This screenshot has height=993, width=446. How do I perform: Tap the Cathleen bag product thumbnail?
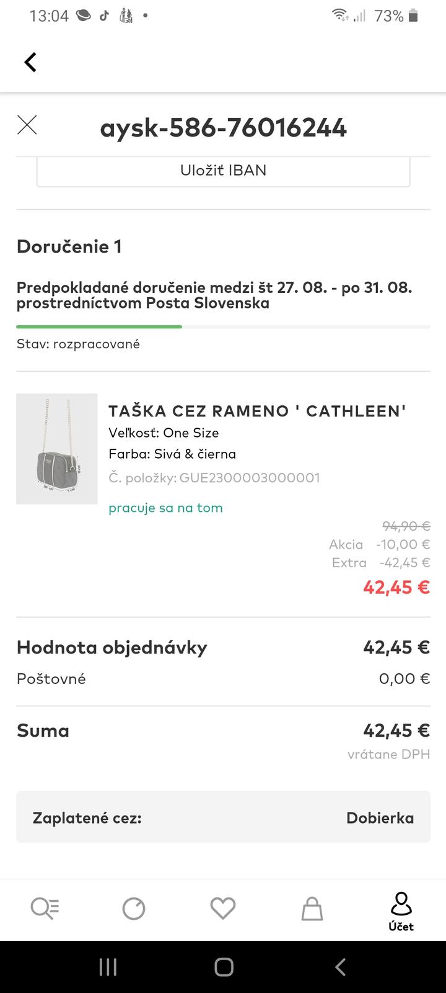[57, 449]
